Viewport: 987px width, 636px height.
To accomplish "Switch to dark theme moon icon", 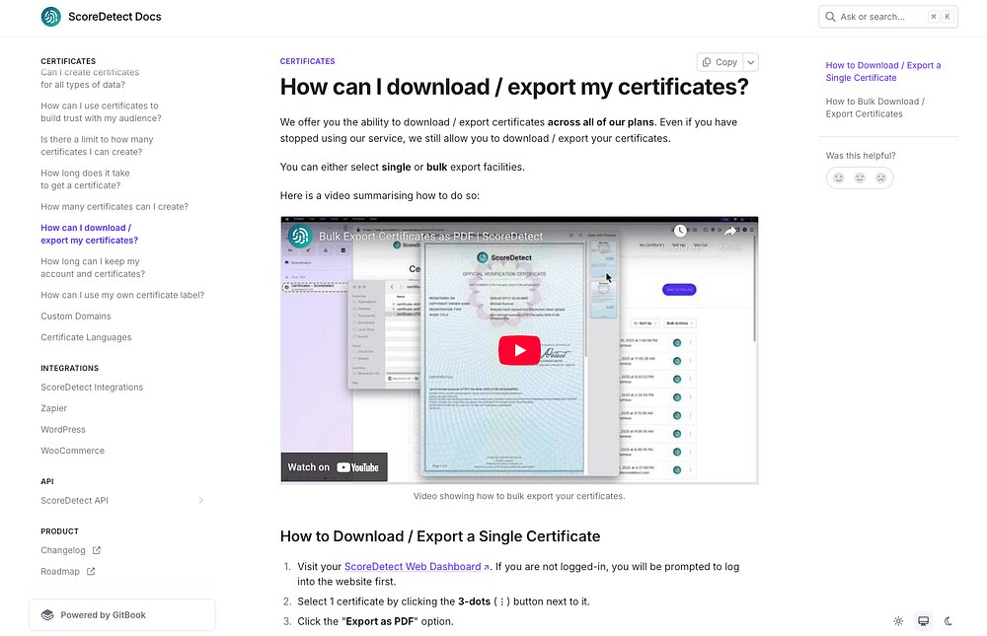I will (948, 621).
